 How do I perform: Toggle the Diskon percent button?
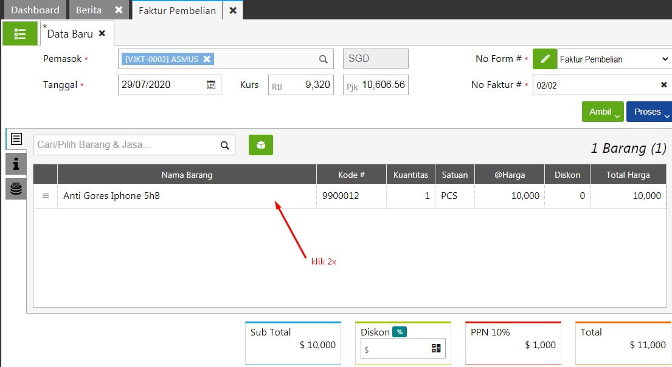pyautogui.click(x=400, y=332)
